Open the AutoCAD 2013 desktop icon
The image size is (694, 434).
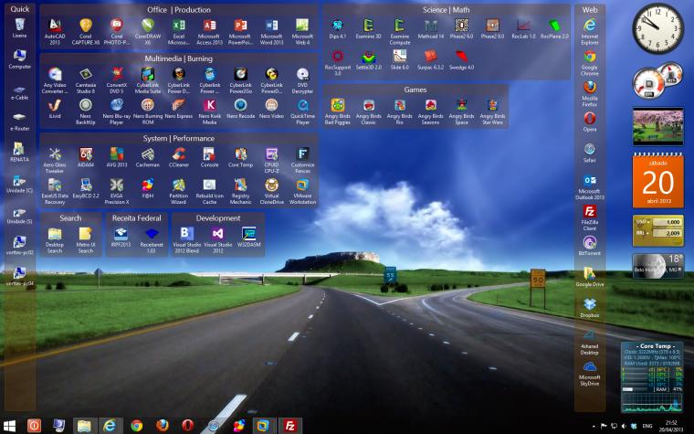tap(55, 31)
